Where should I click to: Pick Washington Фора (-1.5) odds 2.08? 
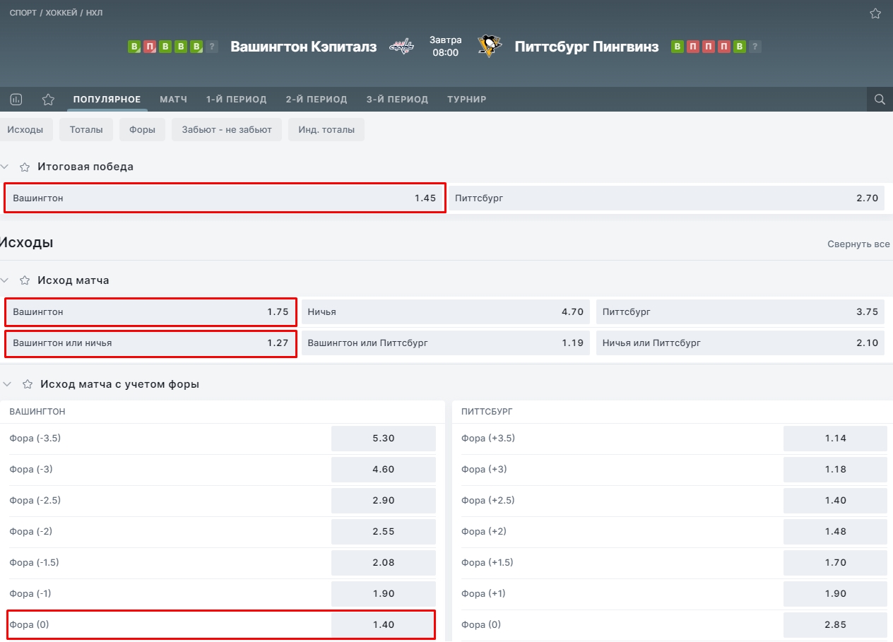[x=384, y=563]
